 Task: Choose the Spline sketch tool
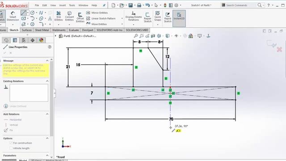click(41, 13)
